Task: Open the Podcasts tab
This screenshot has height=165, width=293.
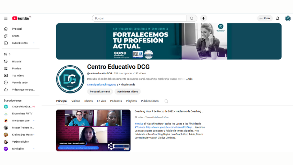Action: click(x=116, y=101)
